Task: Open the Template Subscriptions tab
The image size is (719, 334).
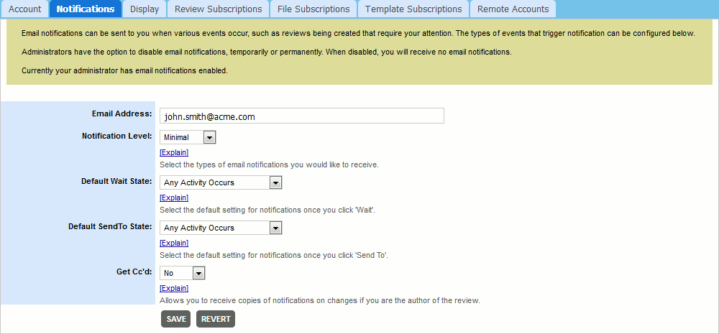Action: 413,9
